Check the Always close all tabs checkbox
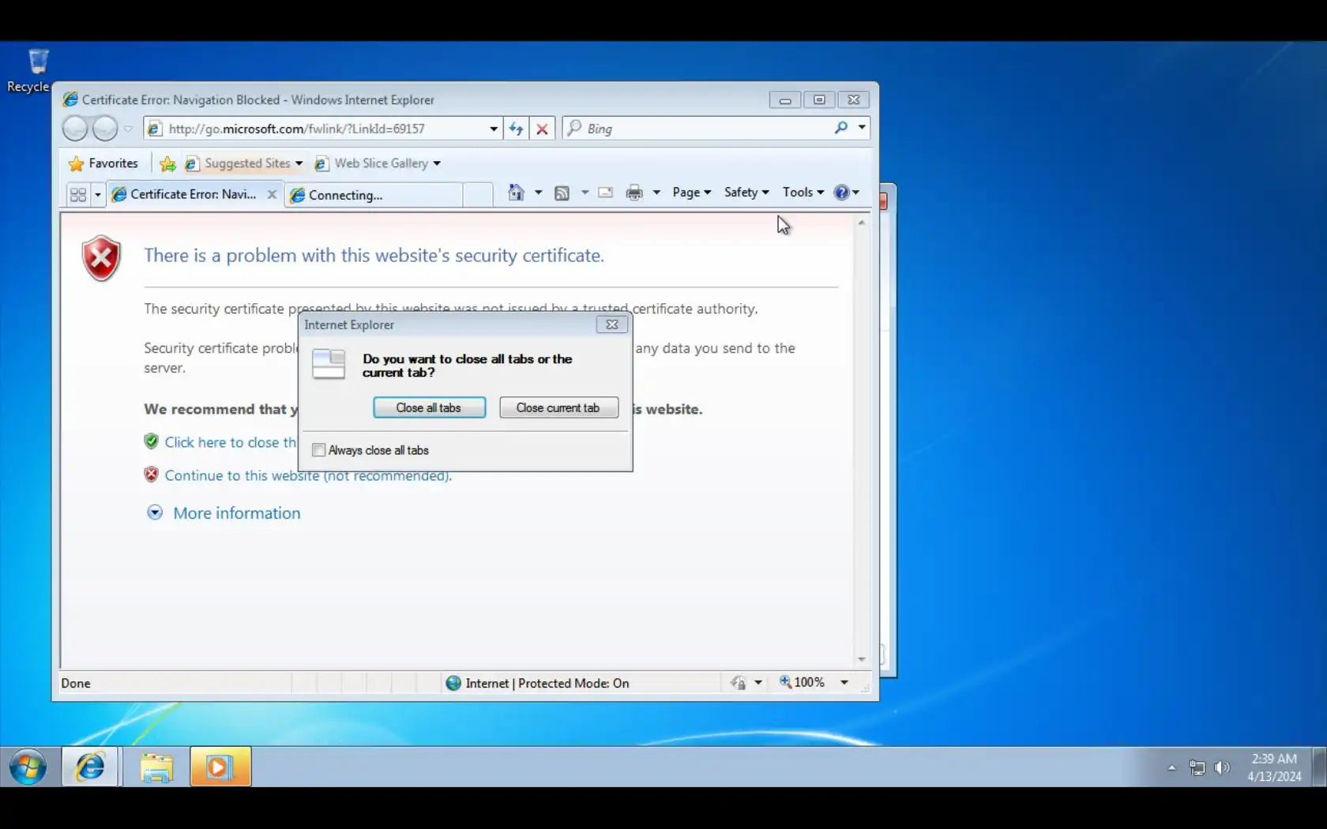 [319, 450]
